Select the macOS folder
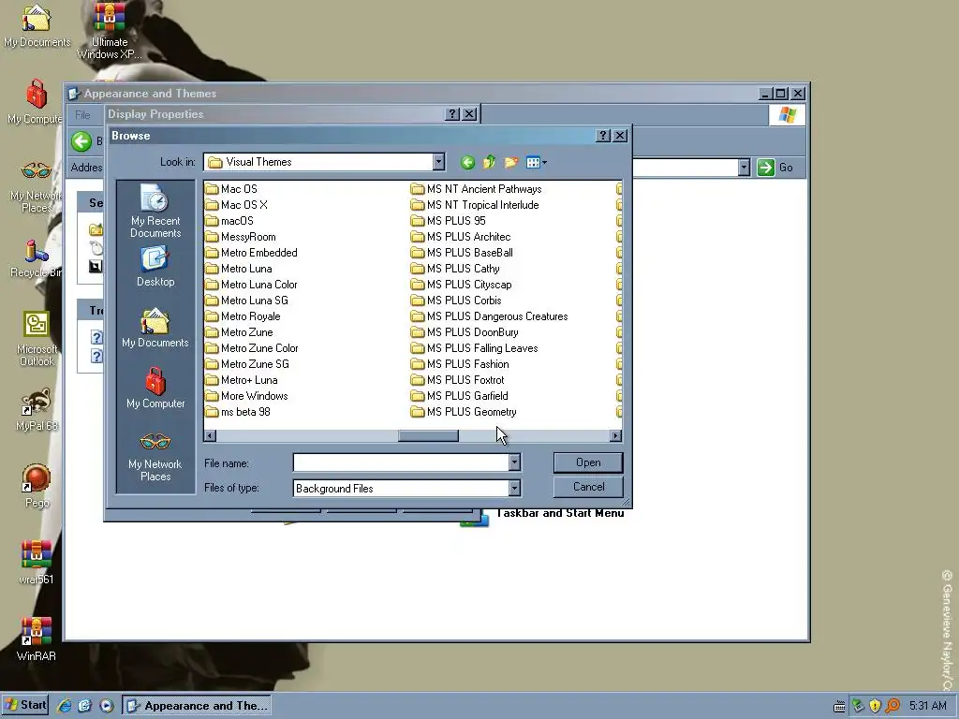This screenshot has width=959, height=719. (230, 221)
